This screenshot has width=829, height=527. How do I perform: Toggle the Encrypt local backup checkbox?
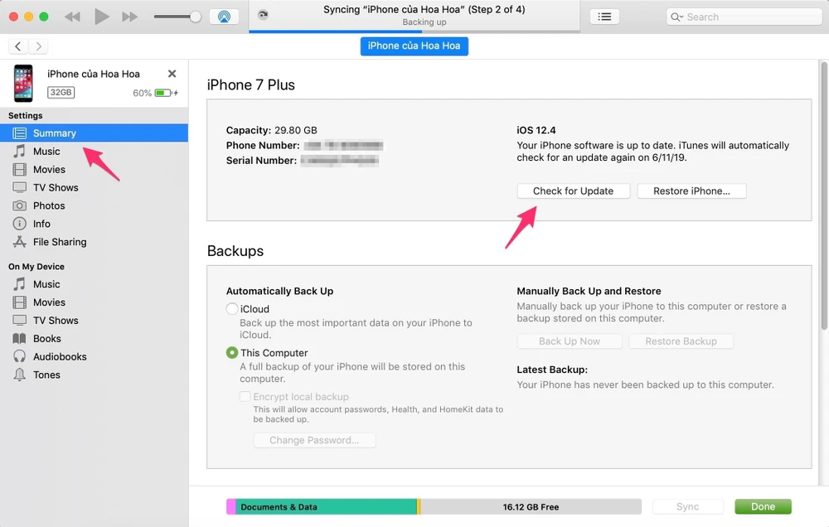pyautogui.click(x=245, y=397)
